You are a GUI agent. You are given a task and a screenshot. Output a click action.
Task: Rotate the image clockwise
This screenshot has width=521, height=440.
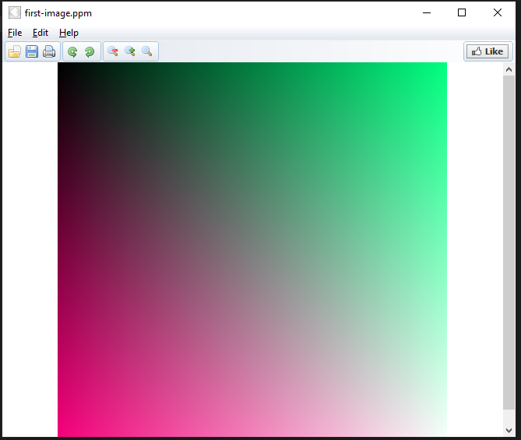point(90,52)
